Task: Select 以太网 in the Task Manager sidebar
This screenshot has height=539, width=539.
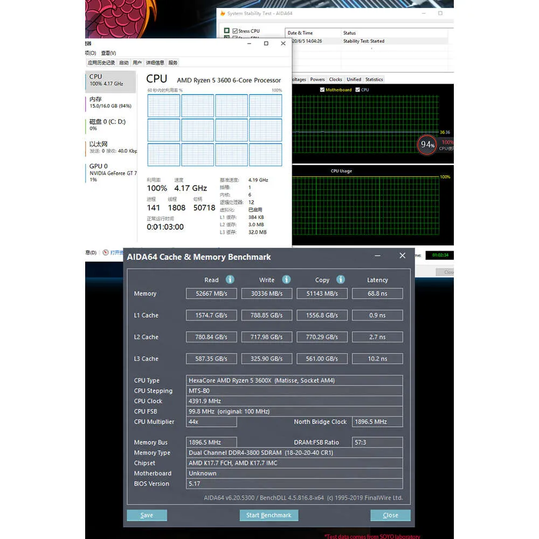Action: coord(110,147)
